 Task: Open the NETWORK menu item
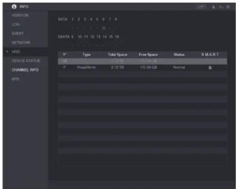click(x=21, y=43)
